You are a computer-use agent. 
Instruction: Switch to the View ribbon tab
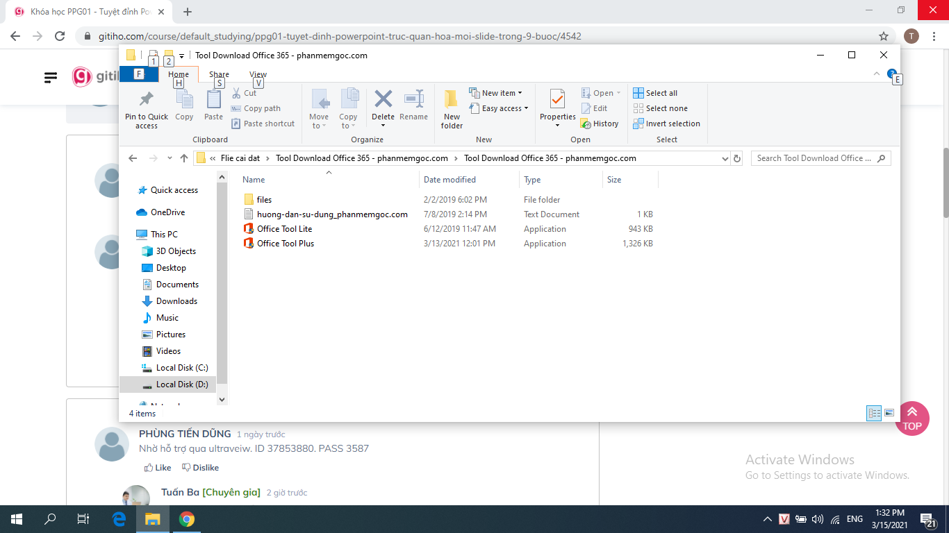coord(258,74)
